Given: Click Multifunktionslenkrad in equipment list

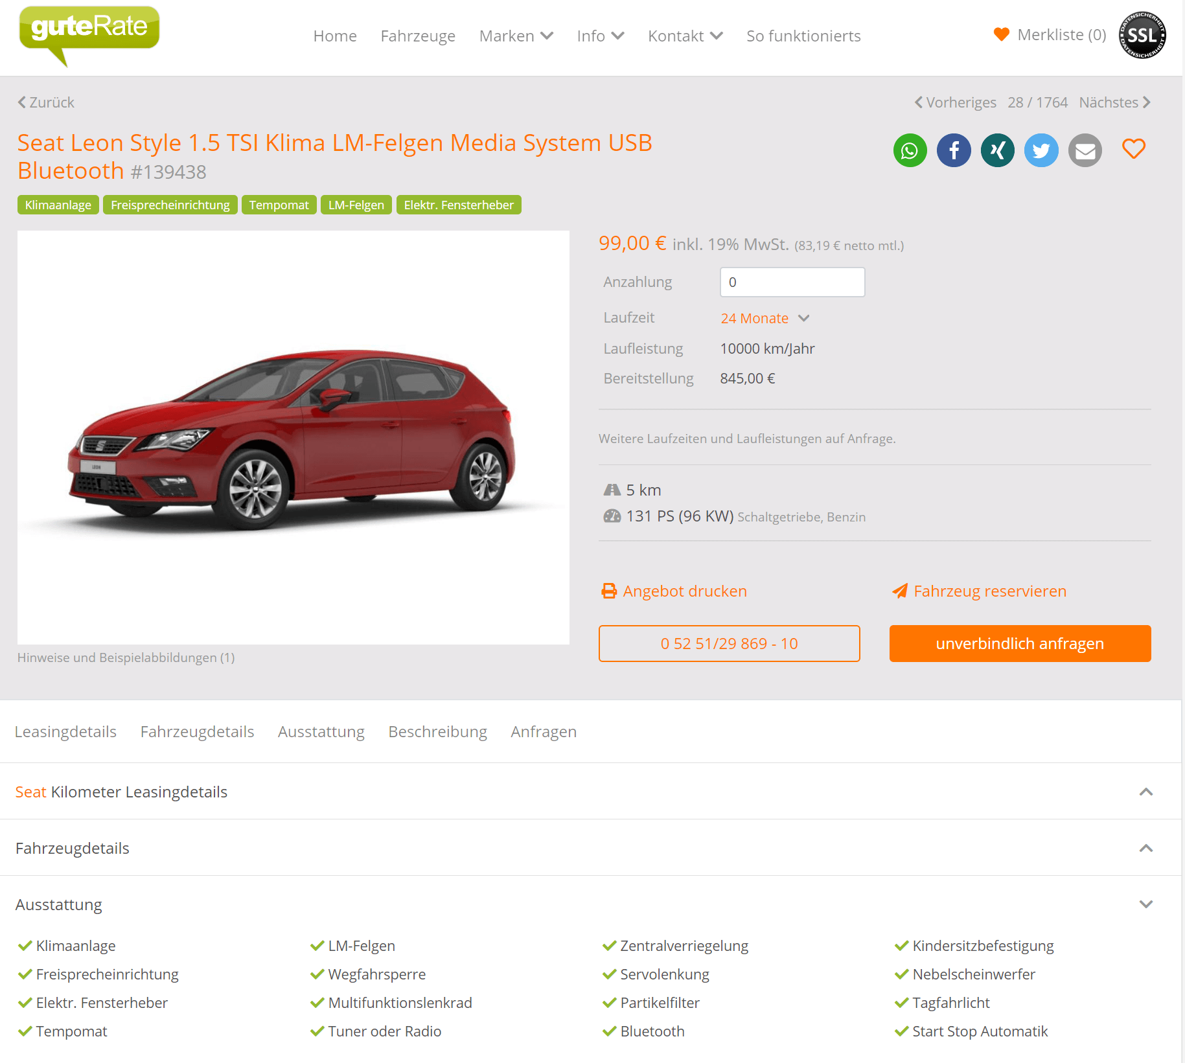Looking at the screenshot, I should point(400,1003).
